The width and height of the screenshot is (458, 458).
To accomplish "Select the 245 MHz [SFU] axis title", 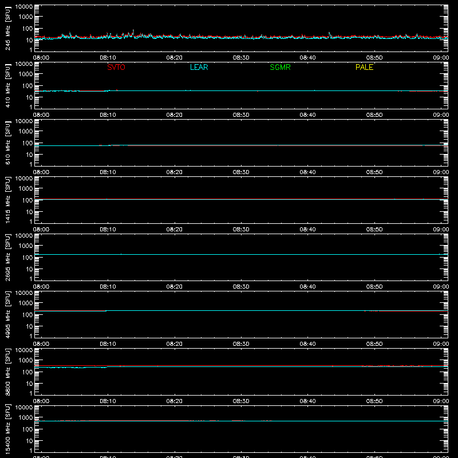I will click(8, 28).
